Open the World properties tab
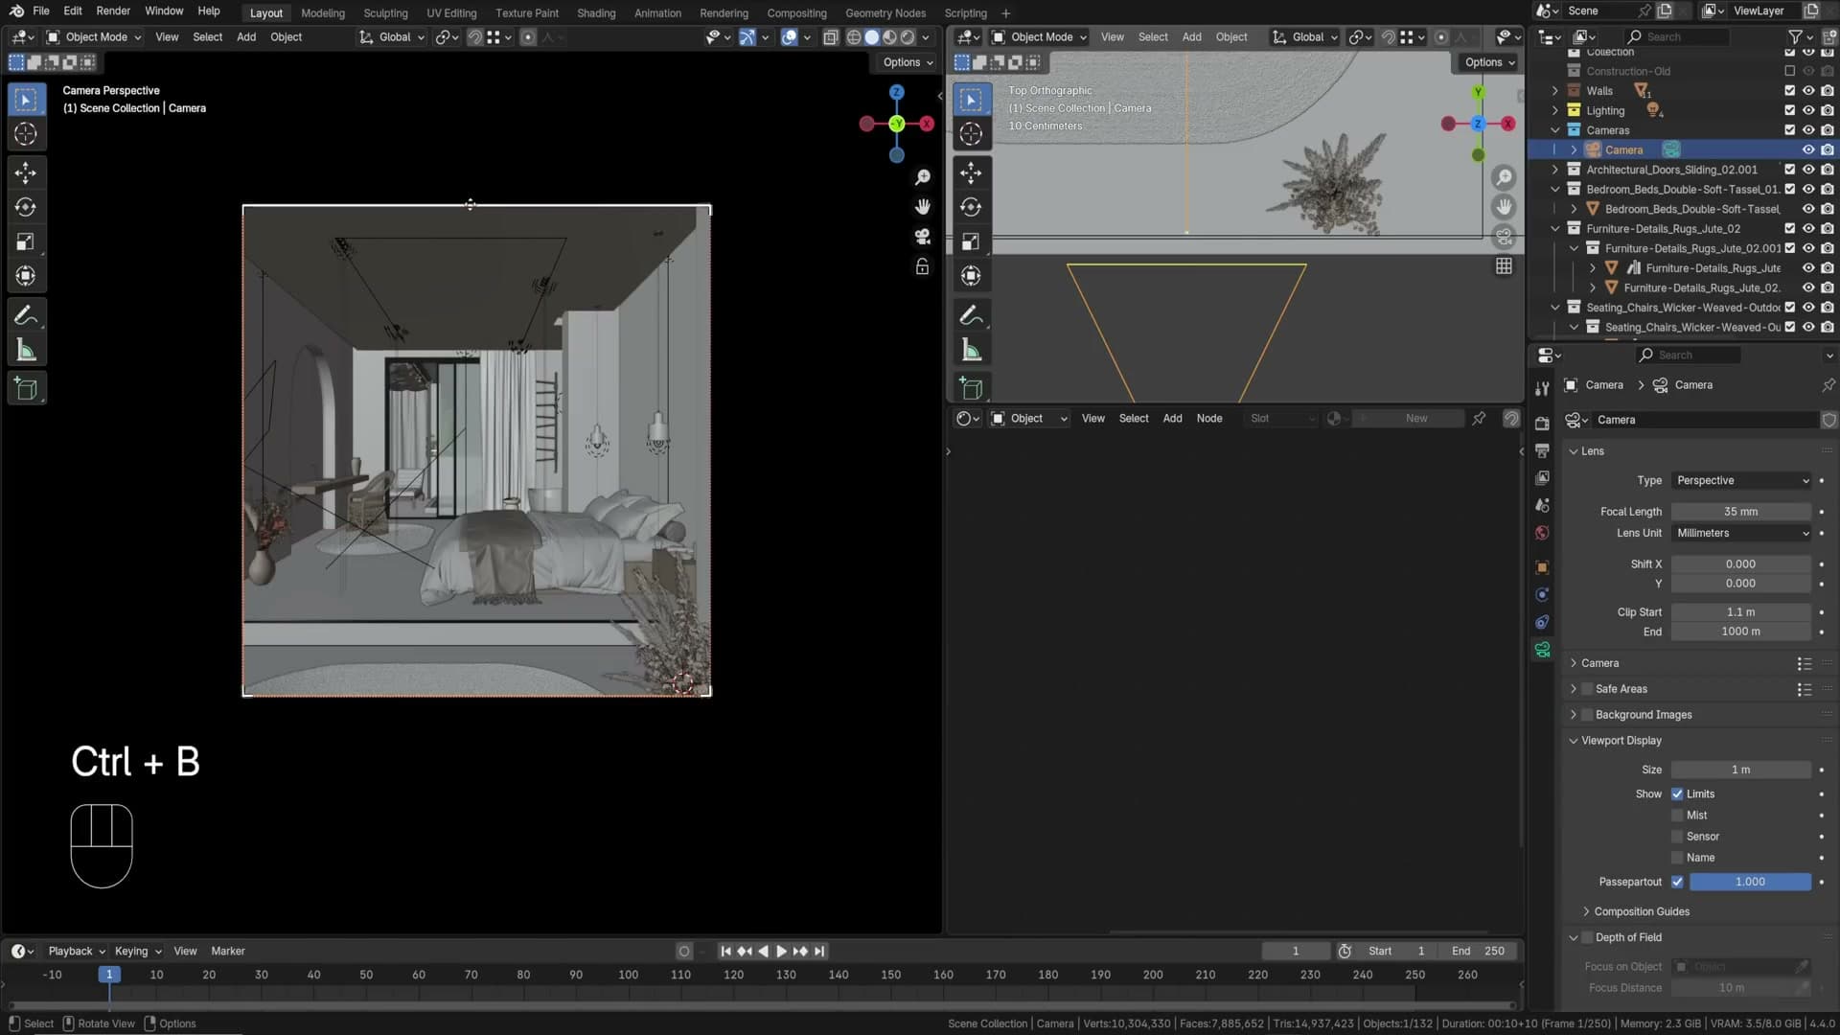The height and width of the screenshot is (1035, 1840). (1542, 533)
